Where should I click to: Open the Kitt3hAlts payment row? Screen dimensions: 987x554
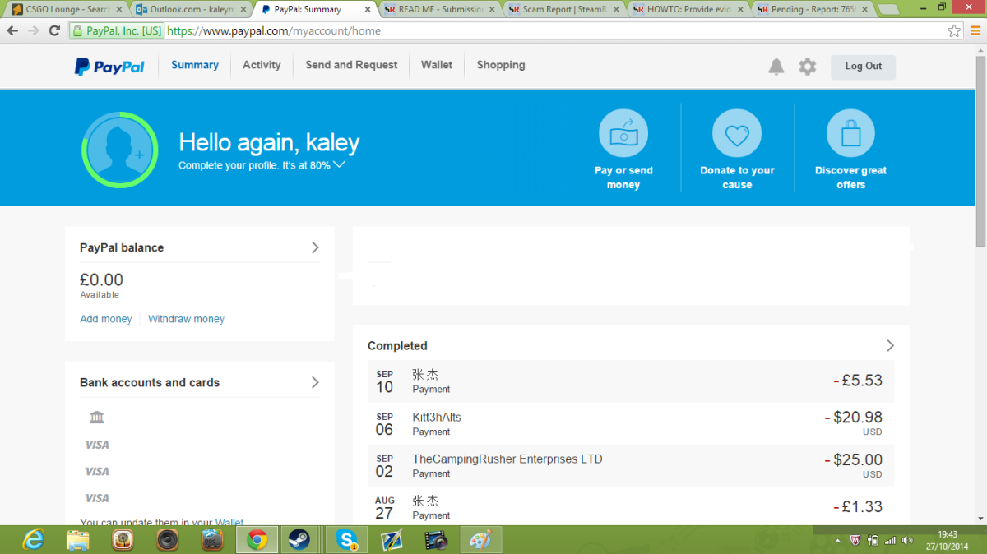(x=631, y=423)
